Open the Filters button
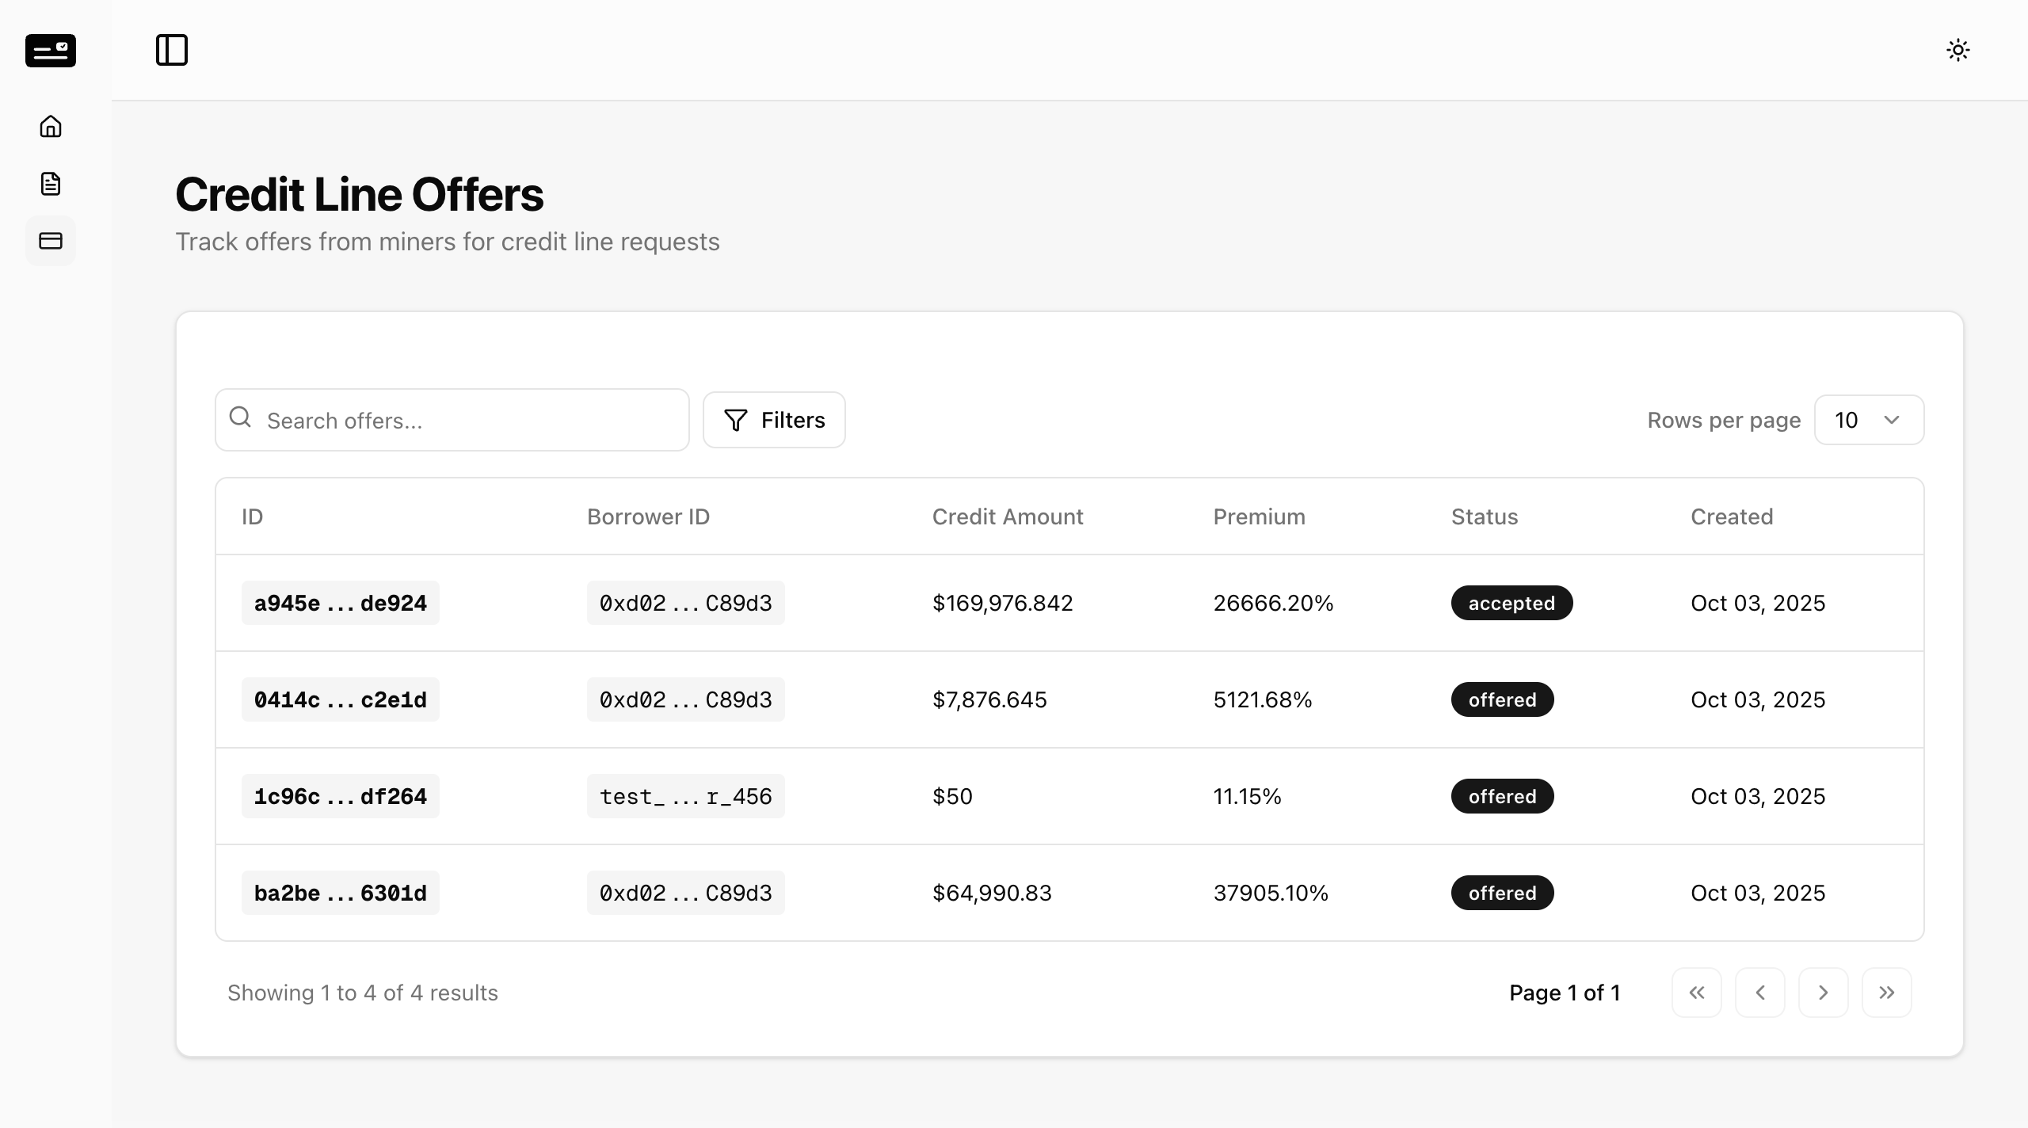The width and height of the screenshot is (2028, 1128). pos(774,420)
